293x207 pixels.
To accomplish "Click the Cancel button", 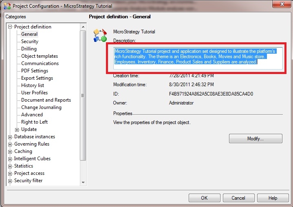I will coord(238,198).
